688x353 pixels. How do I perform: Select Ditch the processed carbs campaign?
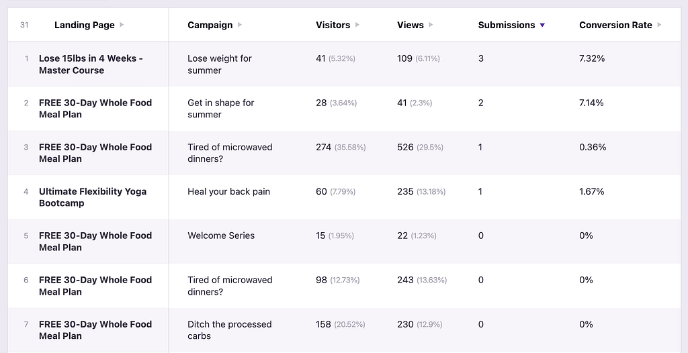coord(229,330)
